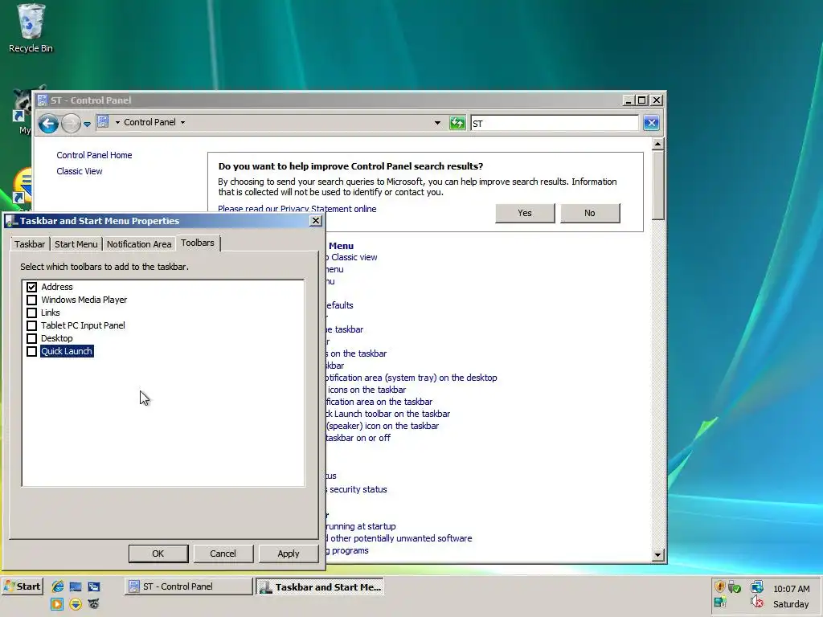Select the Toolbars tab
This screenshot has height=617, width=823.
(x=198, y=243)
